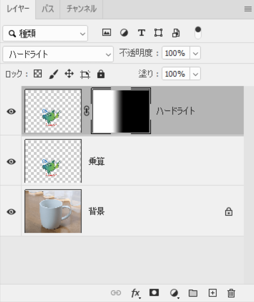Open the Layers panel options menu

(248, 9)
